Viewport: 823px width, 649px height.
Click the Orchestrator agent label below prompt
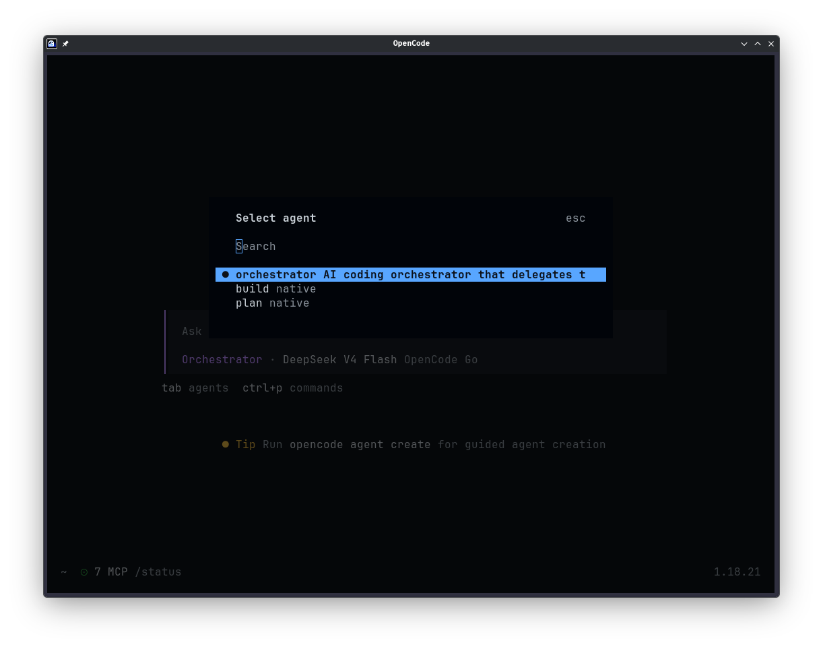pos(222,359)
